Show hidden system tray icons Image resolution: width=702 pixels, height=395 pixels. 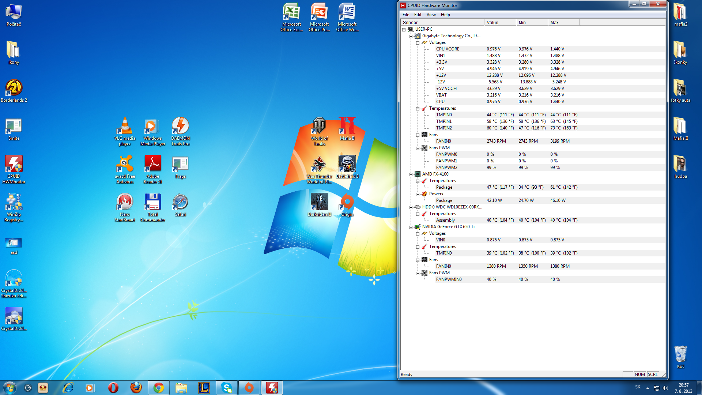[x=648, y=388]
